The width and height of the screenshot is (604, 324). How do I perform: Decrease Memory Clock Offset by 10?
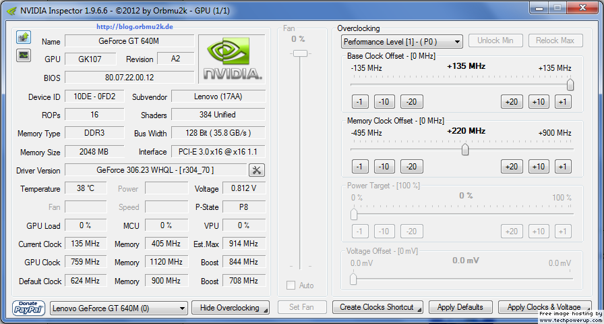384,167
